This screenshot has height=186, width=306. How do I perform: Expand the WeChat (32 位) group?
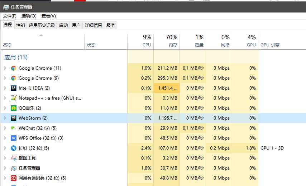click(x=5, y=128)
